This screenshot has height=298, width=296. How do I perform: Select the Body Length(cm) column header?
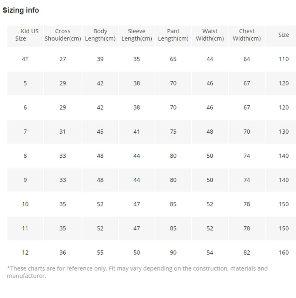click(100, 35)
